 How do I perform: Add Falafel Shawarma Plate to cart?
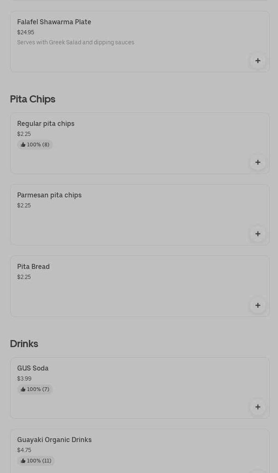click(x=257, y=61)
